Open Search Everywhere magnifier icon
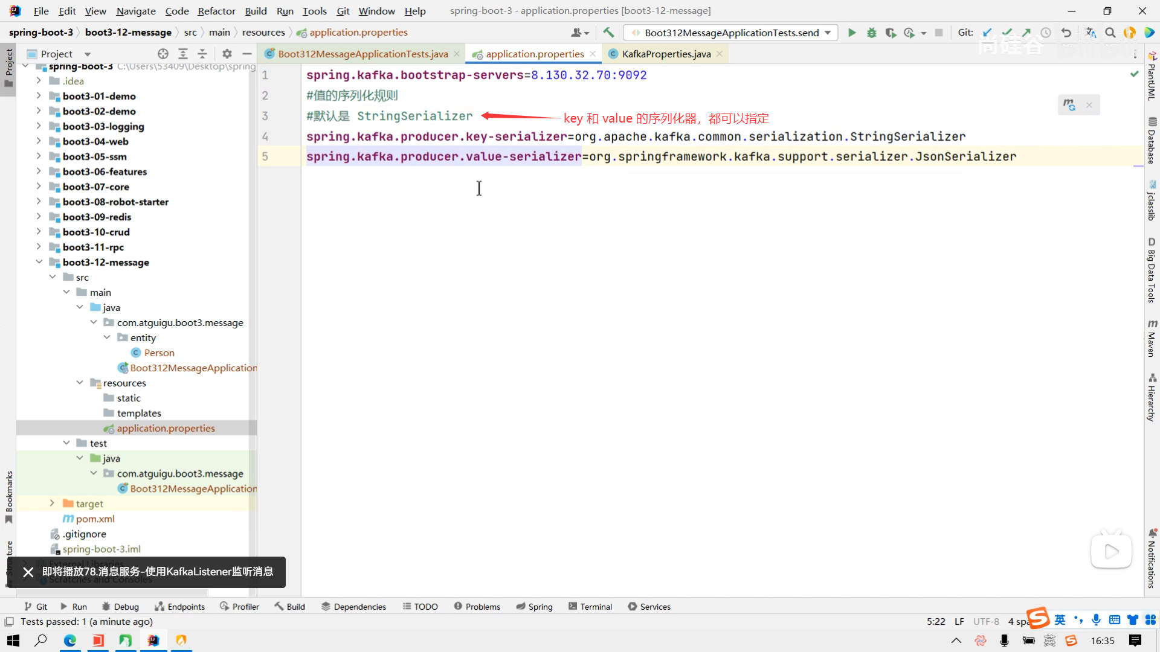1160x652 pixels. [1110, 33]
